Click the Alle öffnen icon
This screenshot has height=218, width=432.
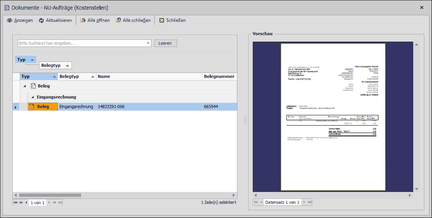[x=83, y=20]
